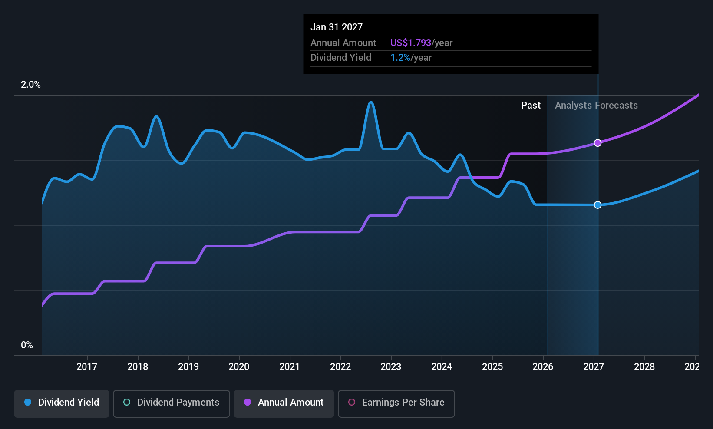Click the pink Earnings Per Share circle
The width and height of the screenshot is (713, 429).
(x=352, y=402)
